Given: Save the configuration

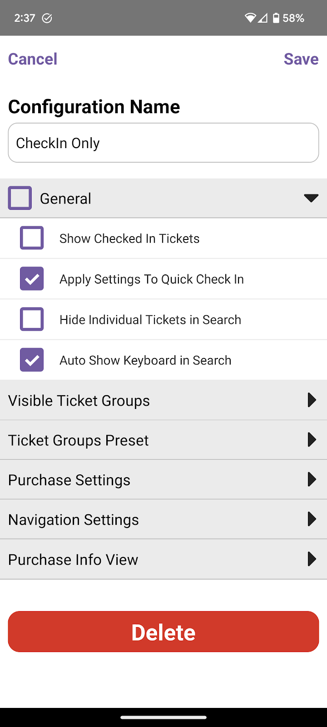Looking at the screenshot, I should click(301, 59).
